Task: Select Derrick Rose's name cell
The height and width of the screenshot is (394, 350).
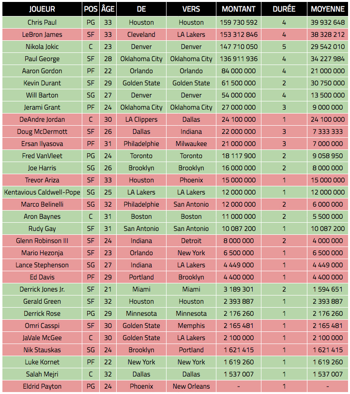Action: coord(42,313)
